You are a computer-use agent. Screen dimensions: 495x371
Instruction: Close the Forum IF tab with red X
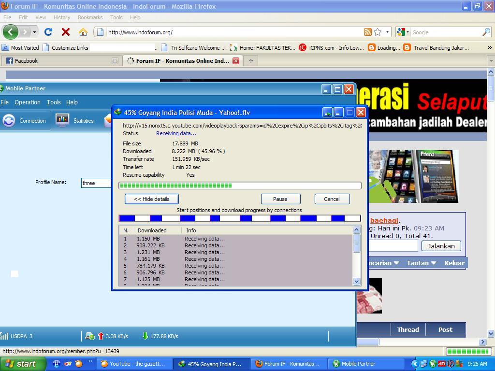(x=236, y=61)
